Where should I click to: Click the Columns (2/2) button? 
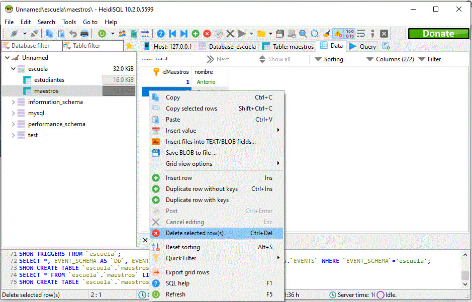pos(390,59)
